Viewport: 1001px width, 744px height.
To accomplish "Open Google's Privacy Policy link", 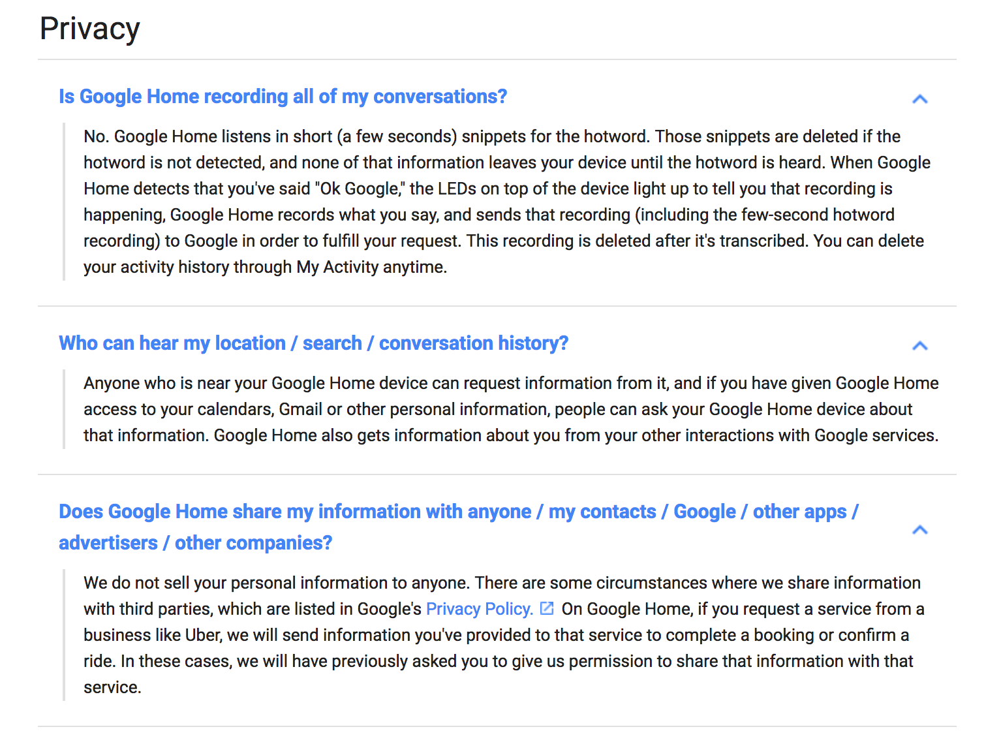I will click(x=479, y=609).
